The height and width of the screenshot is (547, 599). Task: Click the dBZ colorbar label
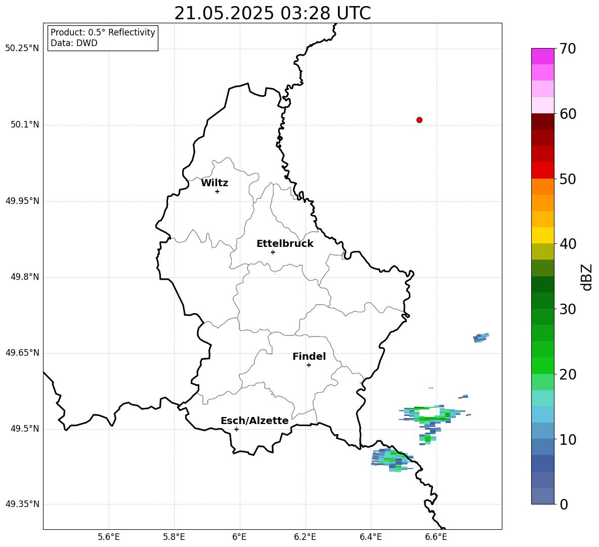click(x=587, y=277)
